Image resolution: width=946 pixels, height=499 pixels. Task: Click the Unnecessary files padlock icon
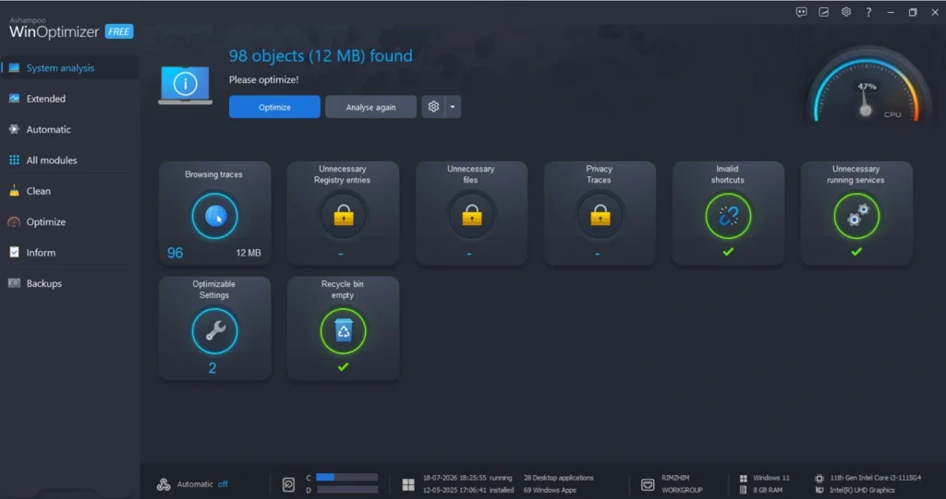pos(472,216)
